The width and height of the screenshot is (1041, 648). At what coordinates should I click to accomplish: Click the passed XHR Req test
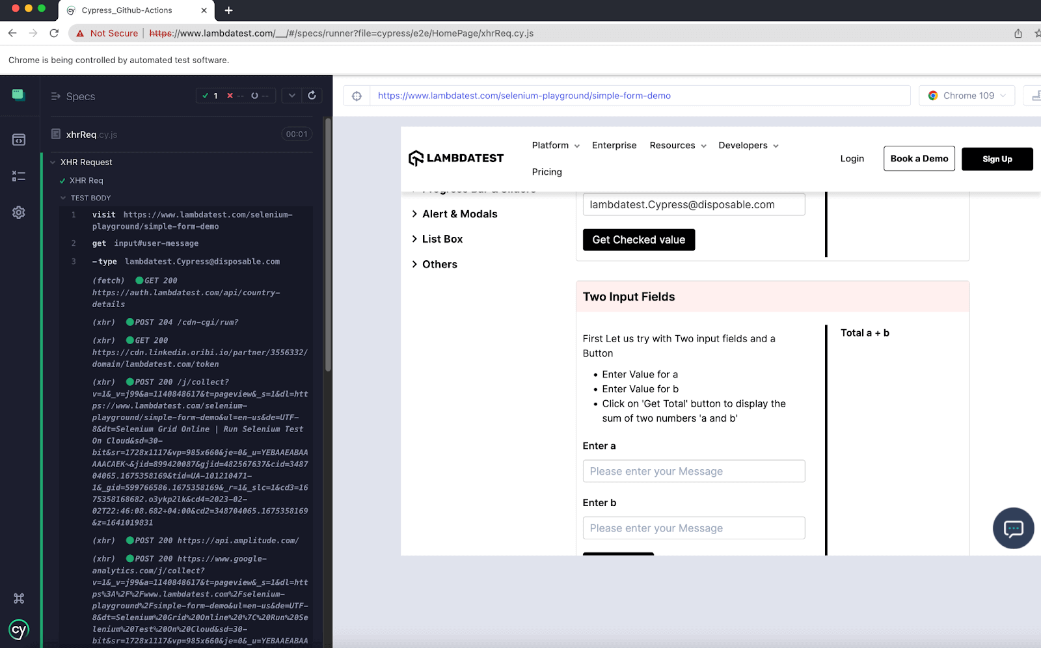coord(87,180)
